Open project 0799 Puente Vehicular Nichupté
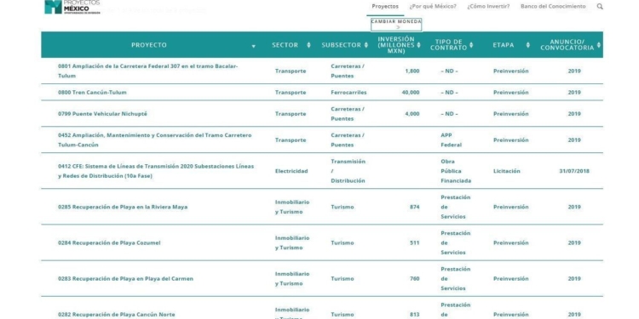639x319 pixels. point(102,114)
